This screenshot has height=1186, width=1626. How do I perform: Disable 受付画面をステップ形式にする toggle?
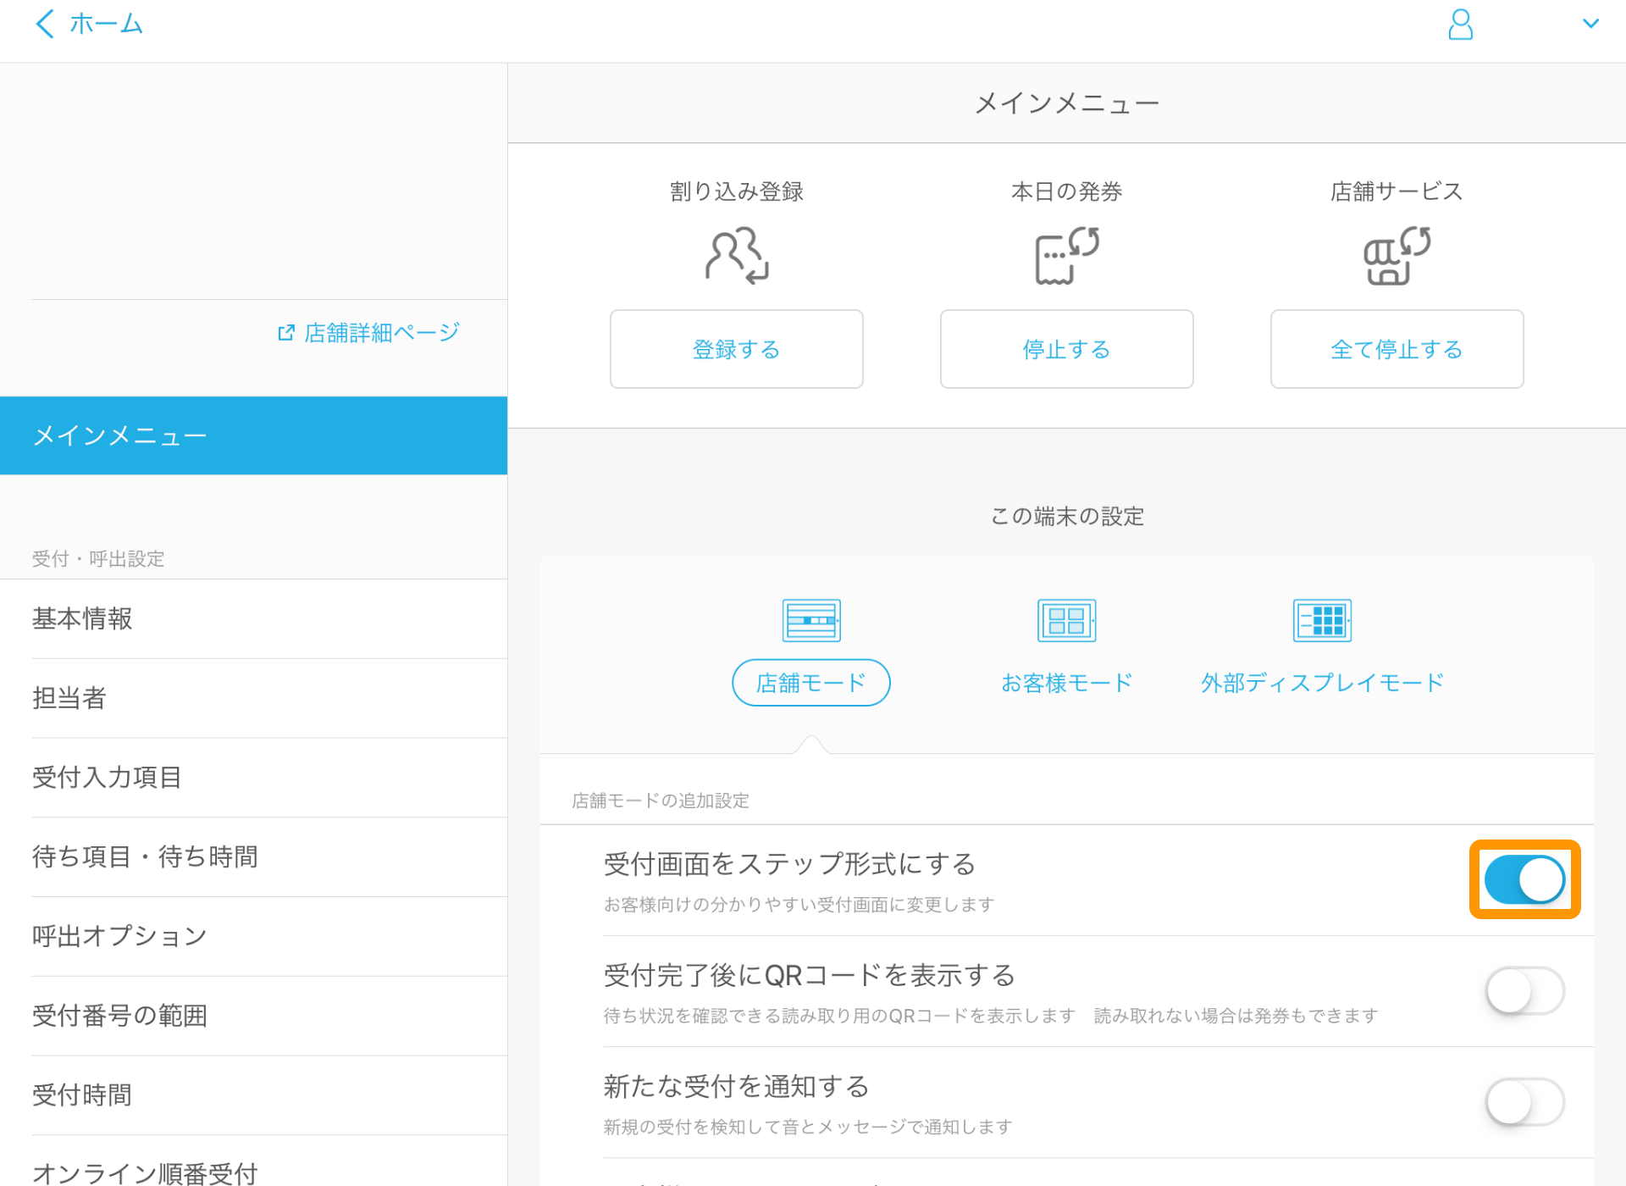pos(1524,879)
